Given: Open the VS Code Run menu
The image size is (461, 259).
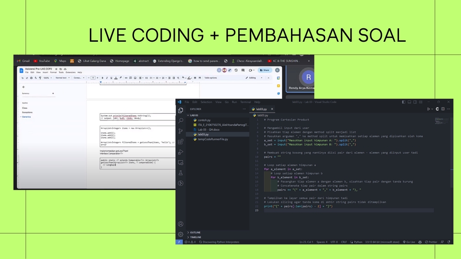Looking at the screenshot, I should pyautogui.click(x=234, y=102).
